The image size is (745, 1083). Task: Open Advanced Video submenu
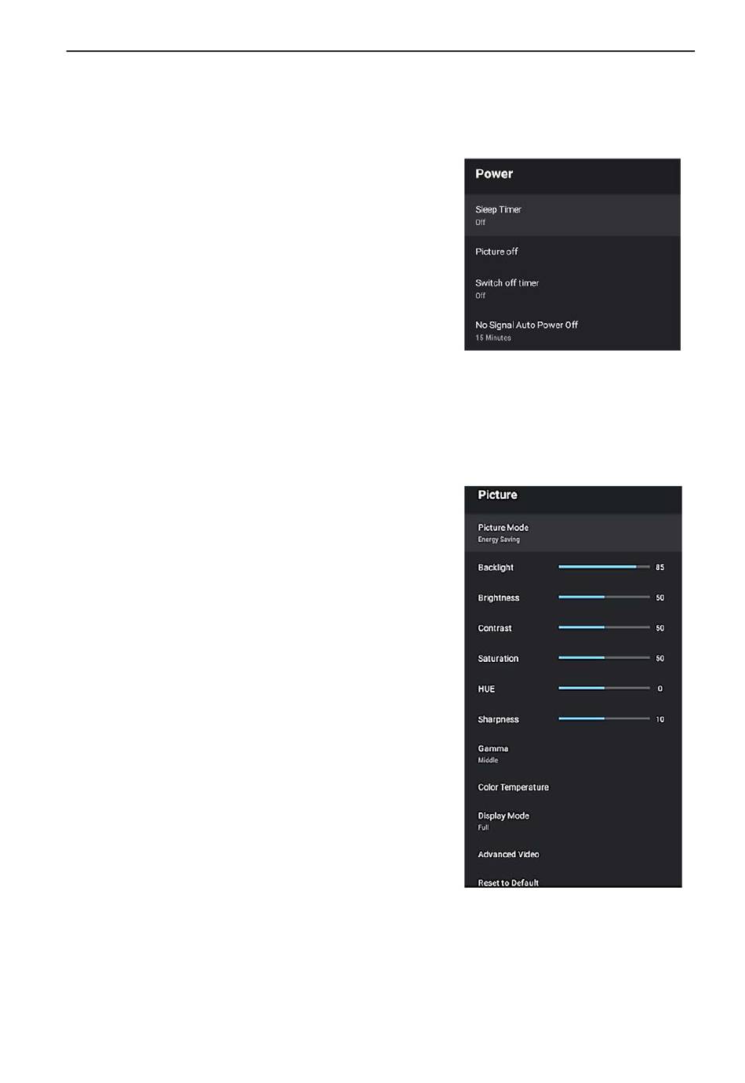tap(572, 854)
